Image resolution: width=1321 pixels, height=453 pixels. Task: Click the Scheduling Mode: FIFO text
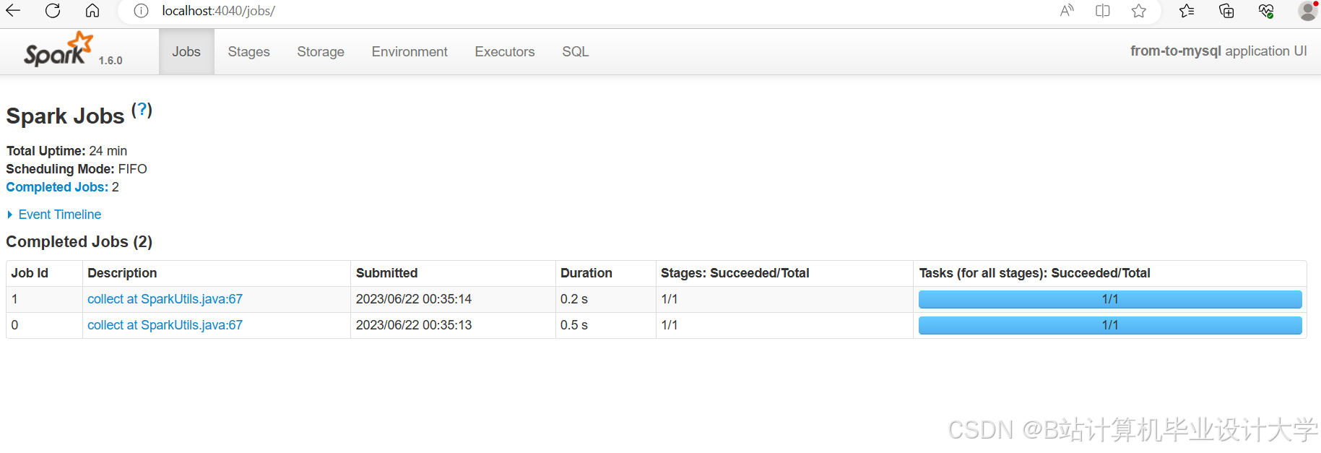pos(77,169)
